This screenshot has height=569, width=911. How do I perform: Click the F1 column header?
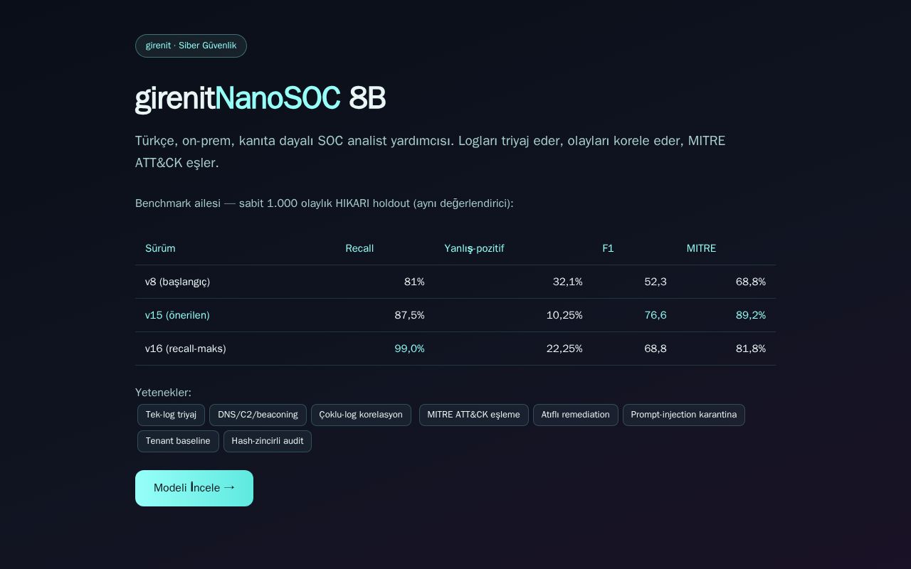(x=608, y=248)
